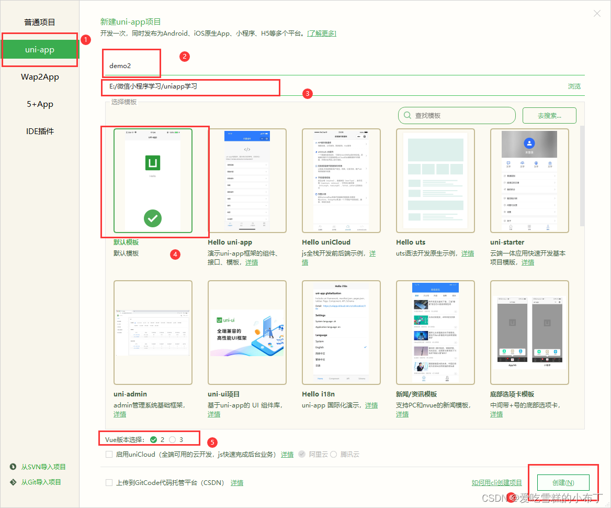Select the 阿里云 radio option
This screenshot has width=611, height=508.
pos(302,455)
